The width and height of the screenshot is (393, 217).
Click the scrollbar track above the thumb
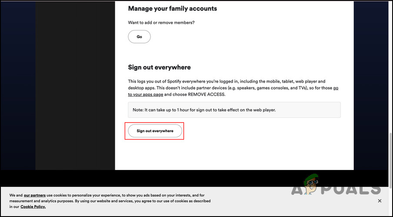click(390, 65)
